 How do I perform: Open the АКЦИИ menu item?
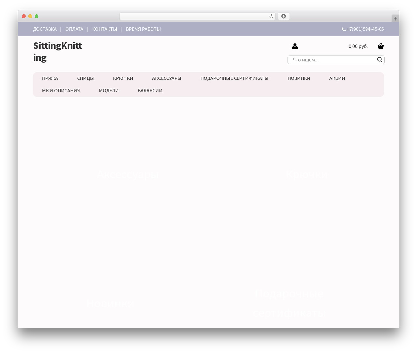[337, 78]
